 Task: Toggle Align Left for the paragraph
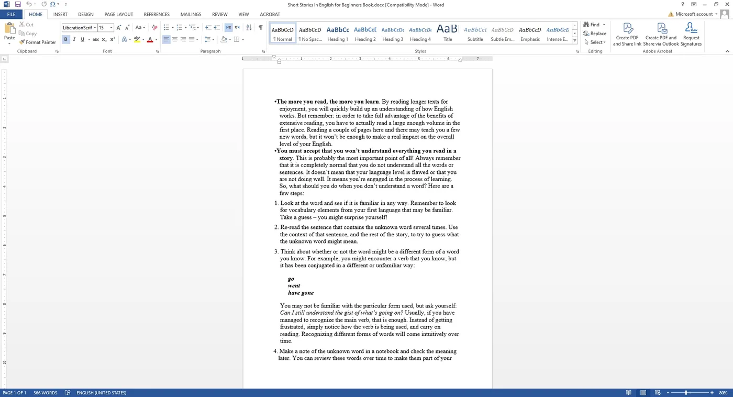click(x=166, y=39)
